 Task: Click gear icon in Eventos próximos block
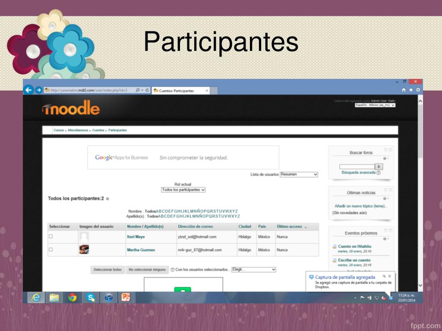pyautogui.click(x=385, y=239)
